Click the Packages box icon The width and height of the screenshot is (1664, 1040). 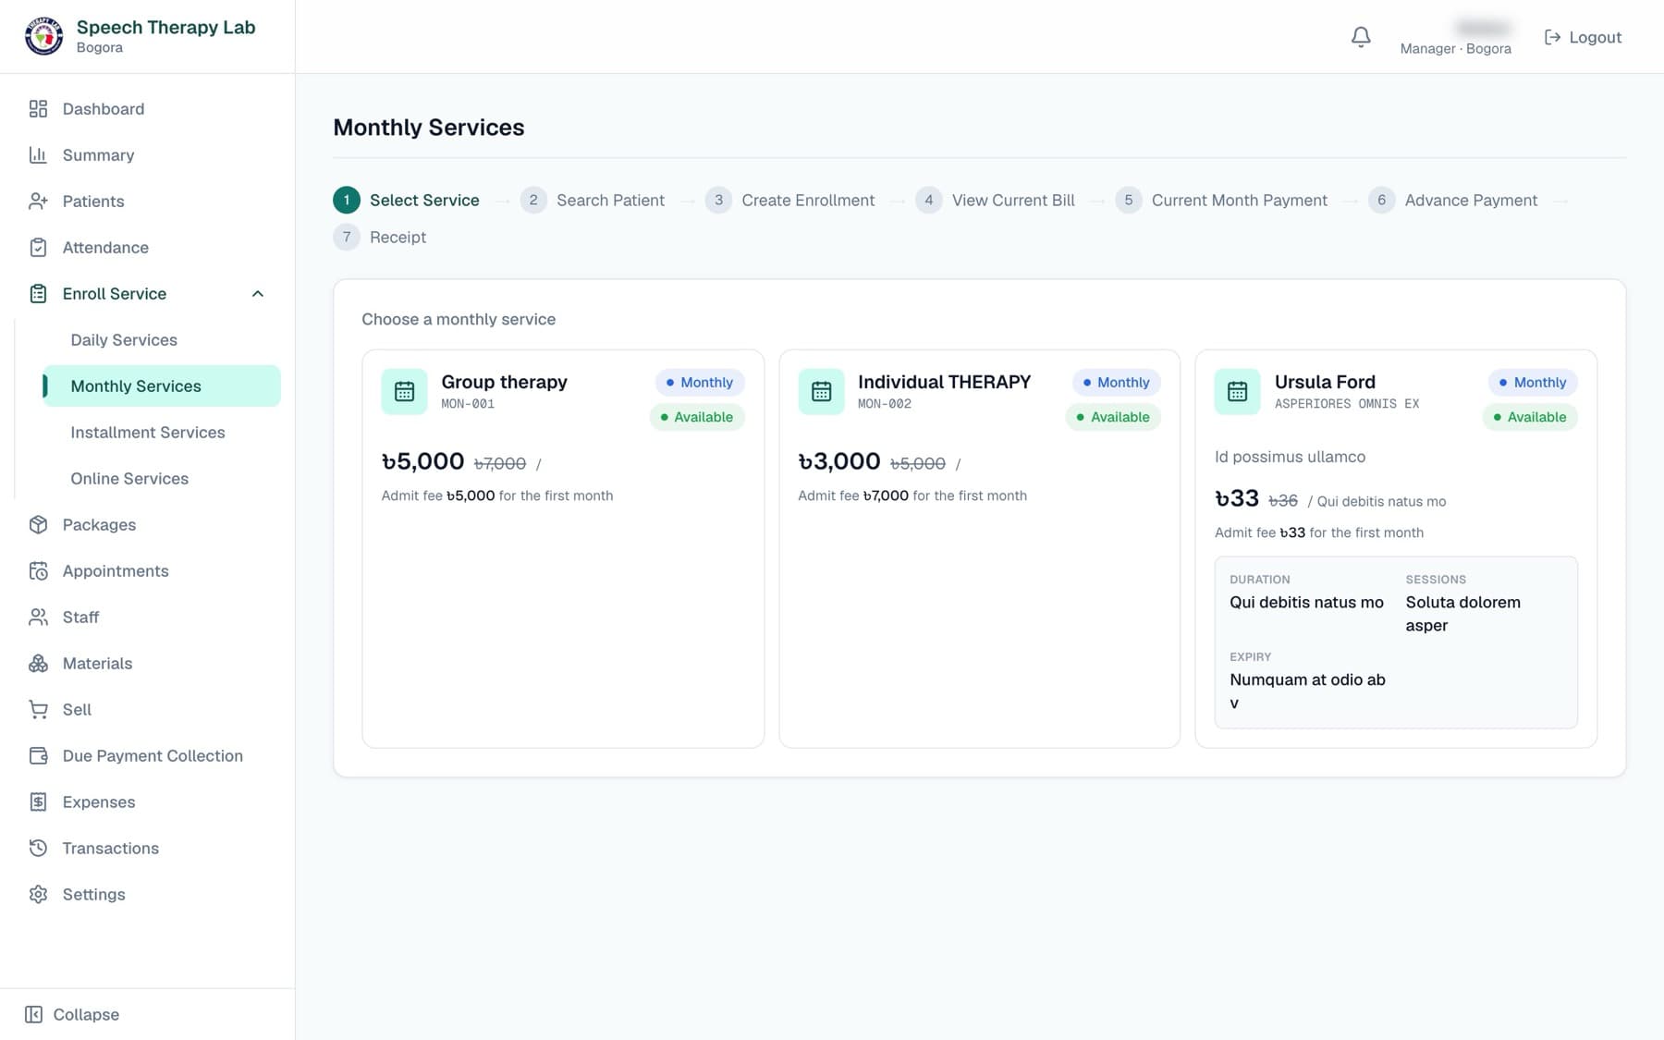click(38, 525)
